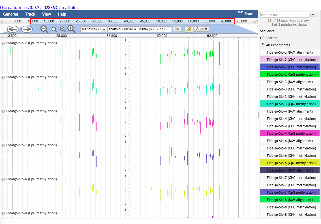This screenshot has height=224, width=321.
Task: Open the dropdown arrow beside the filter field
Action: 313,15
